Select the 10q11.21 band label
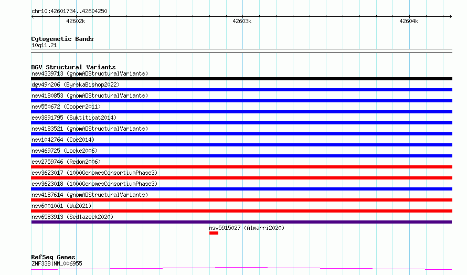 pos(44,45)
